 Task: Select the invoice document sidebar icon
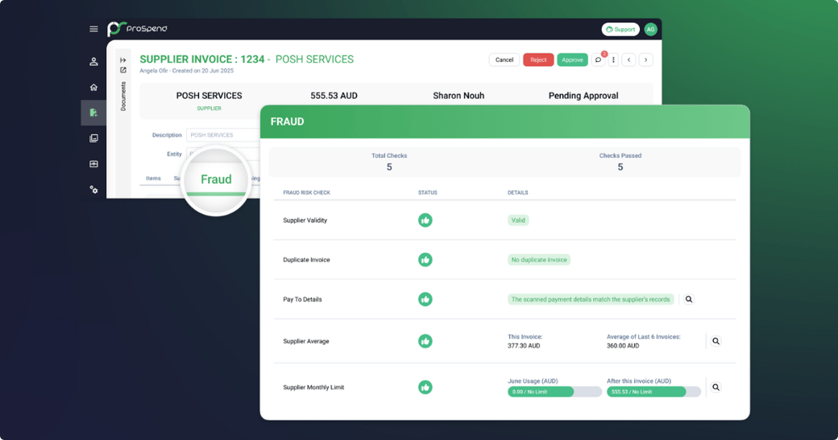click(x=93, y=113)
